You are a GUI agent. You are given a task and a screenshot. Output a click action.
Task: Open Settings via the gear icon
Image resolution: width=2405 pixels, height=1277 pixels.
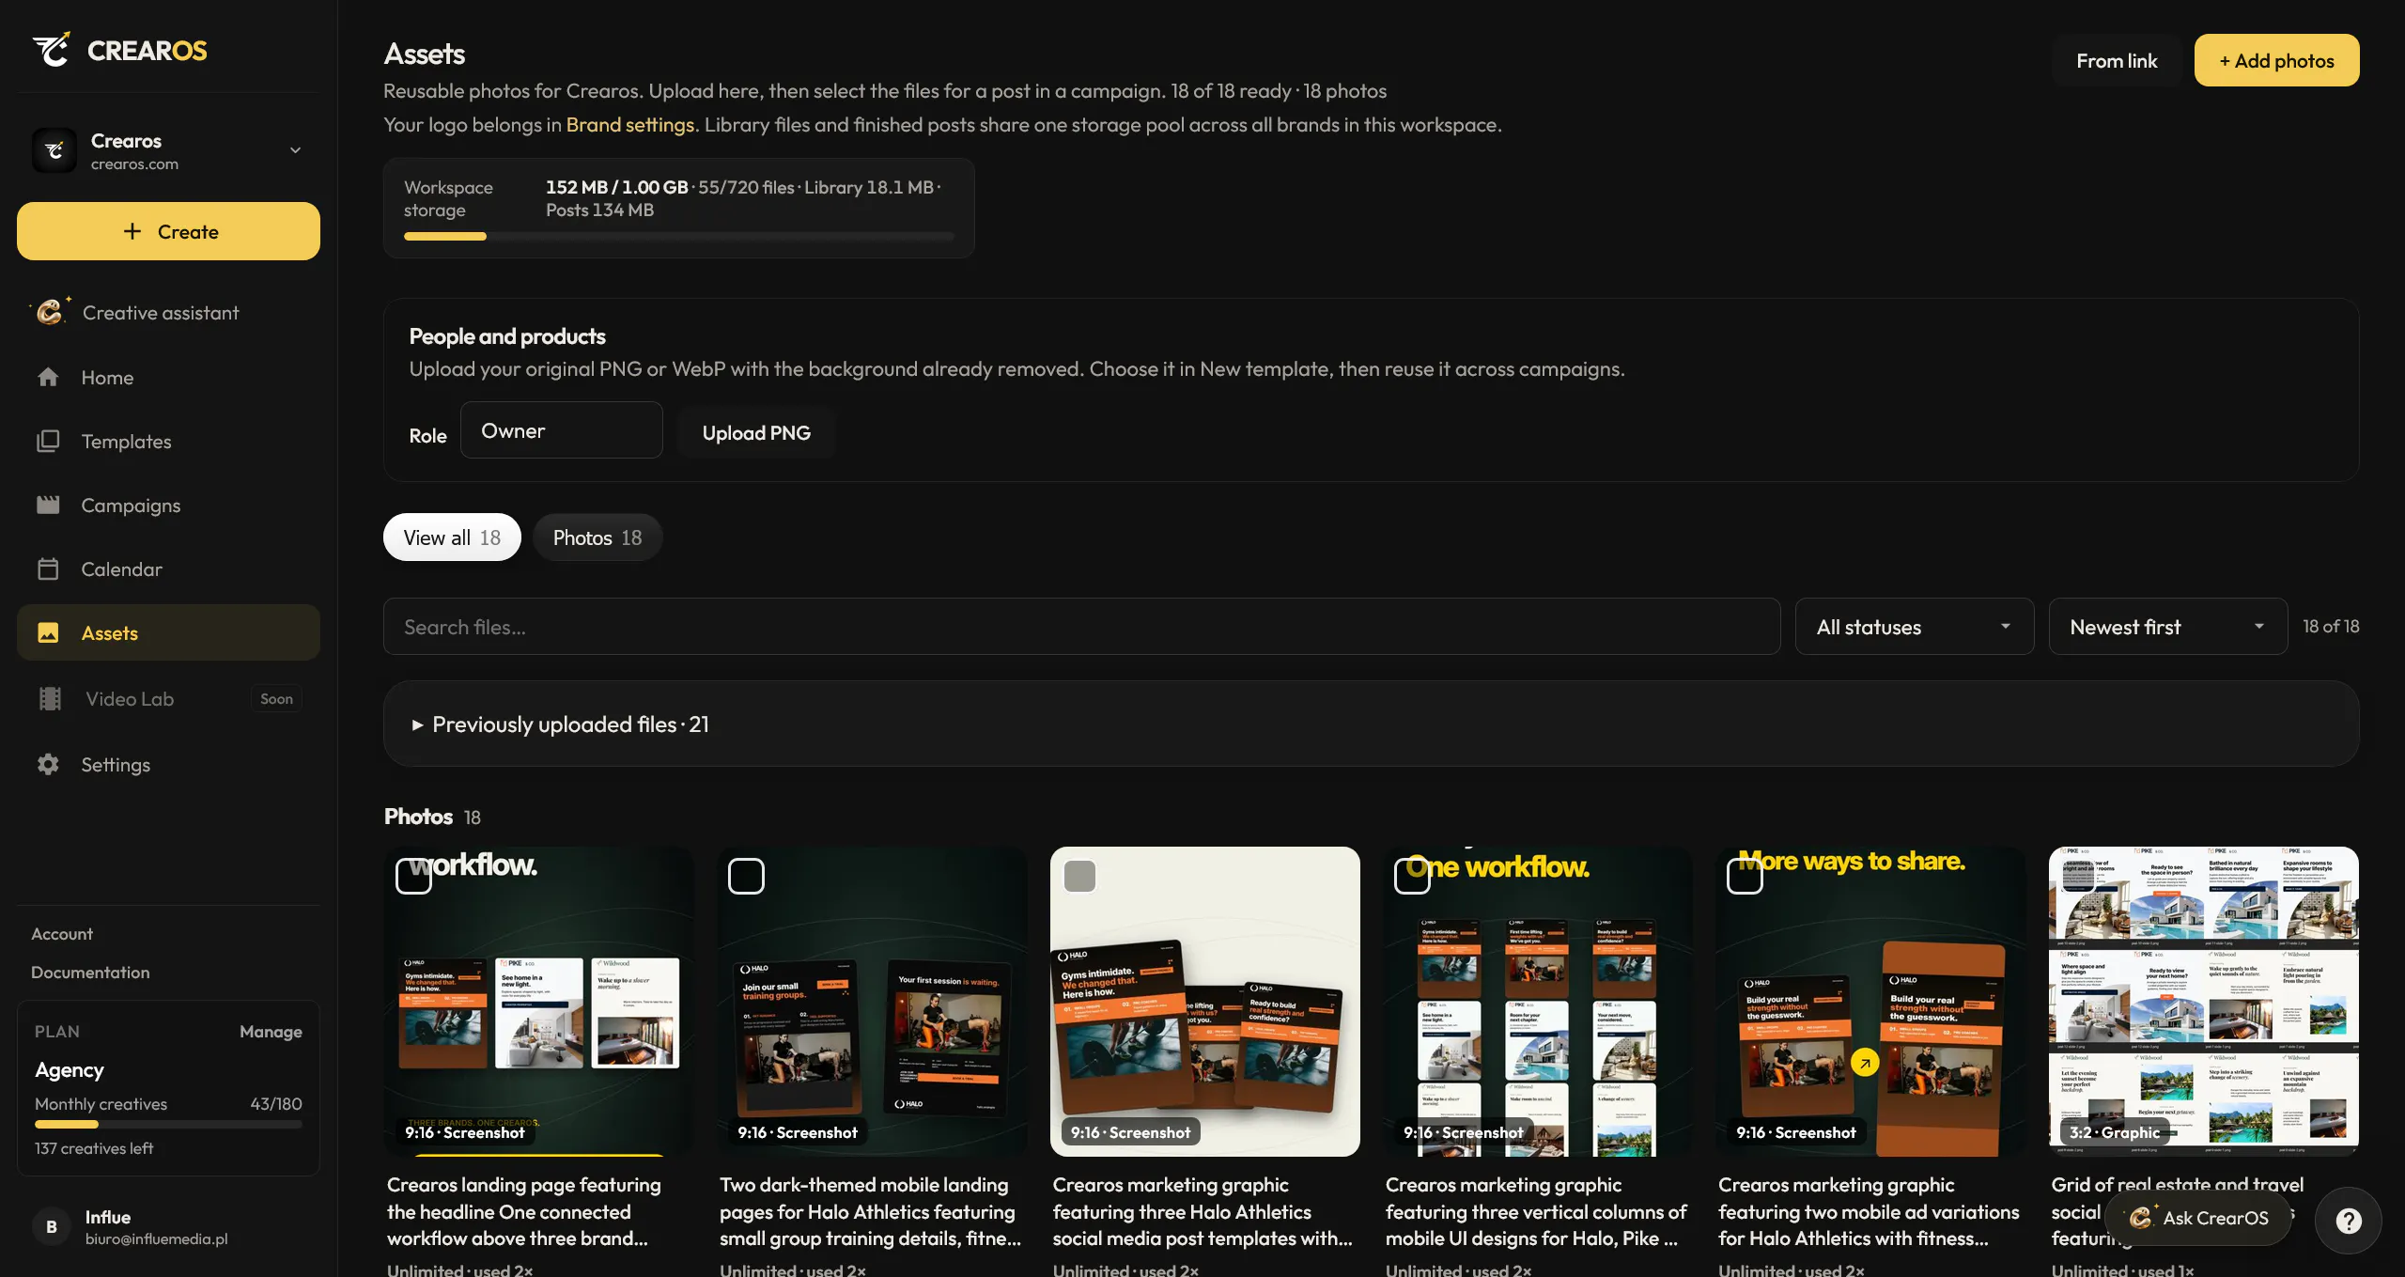point(48,764)
